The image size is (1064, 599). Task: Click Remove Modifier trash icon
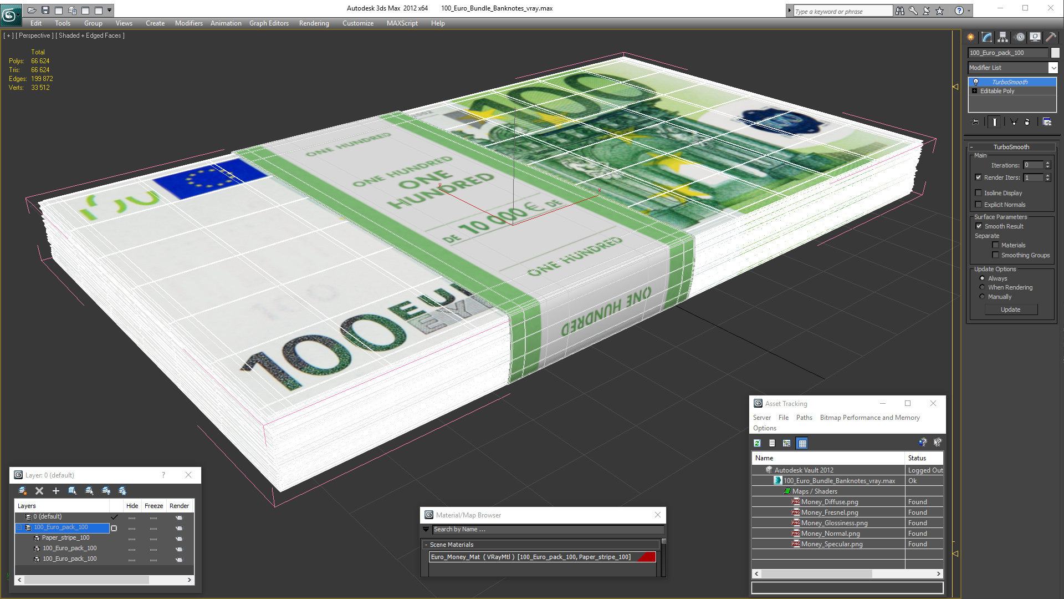click(x=1027, y=122)
